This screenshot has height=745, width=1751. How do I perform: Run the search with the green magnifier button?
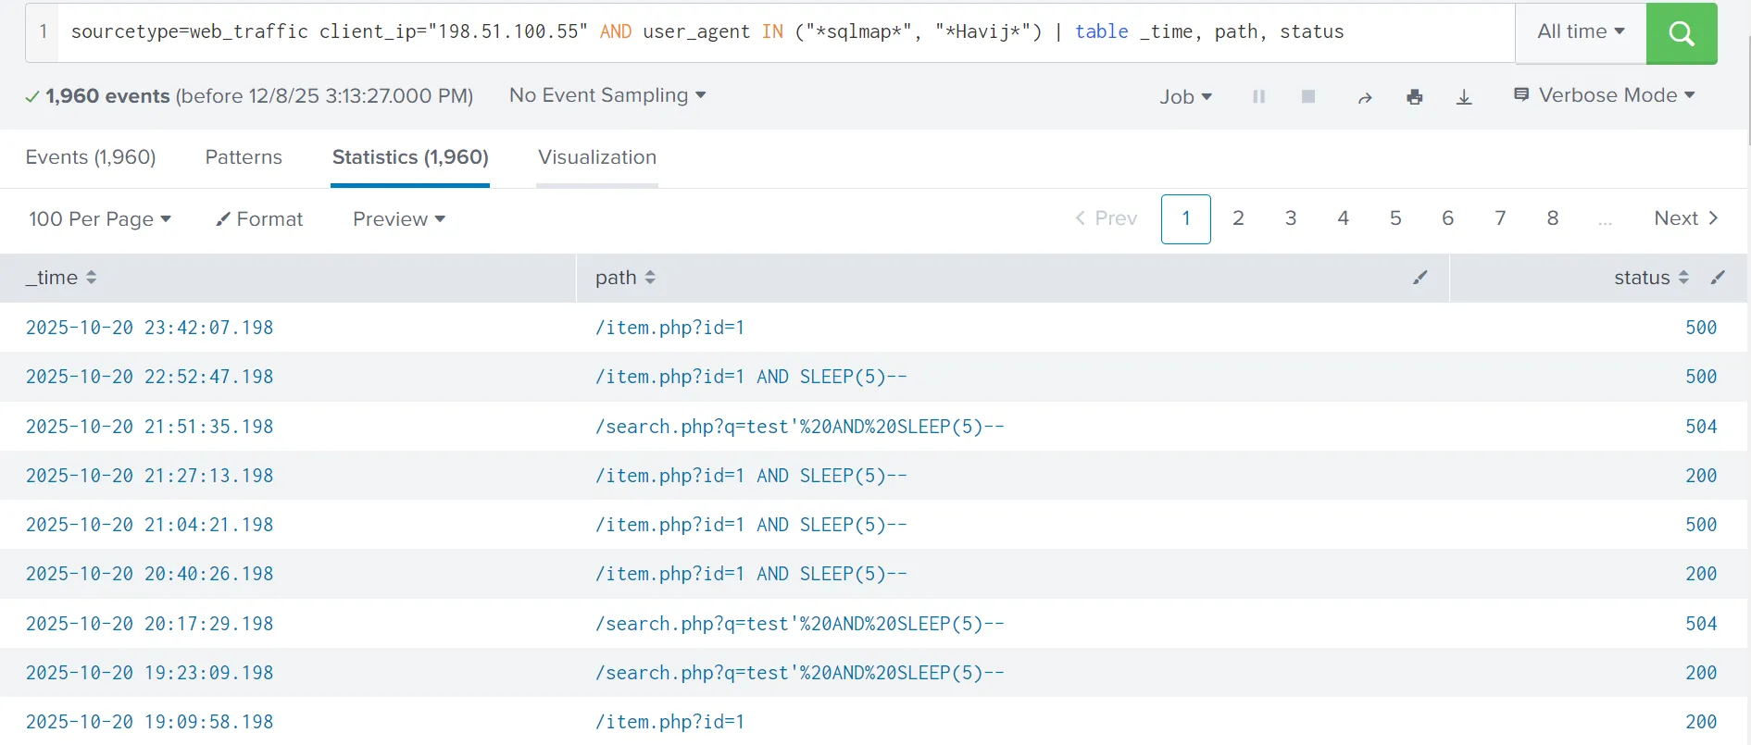tap(1682, 33)
